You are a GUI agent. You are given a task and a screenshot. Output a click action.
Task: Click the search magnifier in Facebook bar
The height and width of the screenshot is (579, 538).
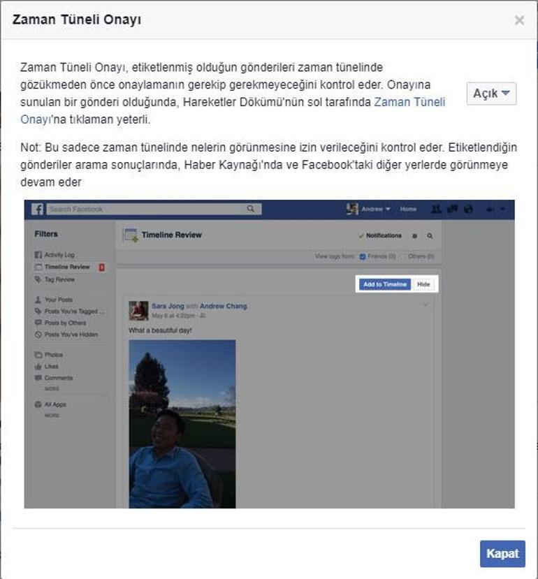click(x=251, y=209)
